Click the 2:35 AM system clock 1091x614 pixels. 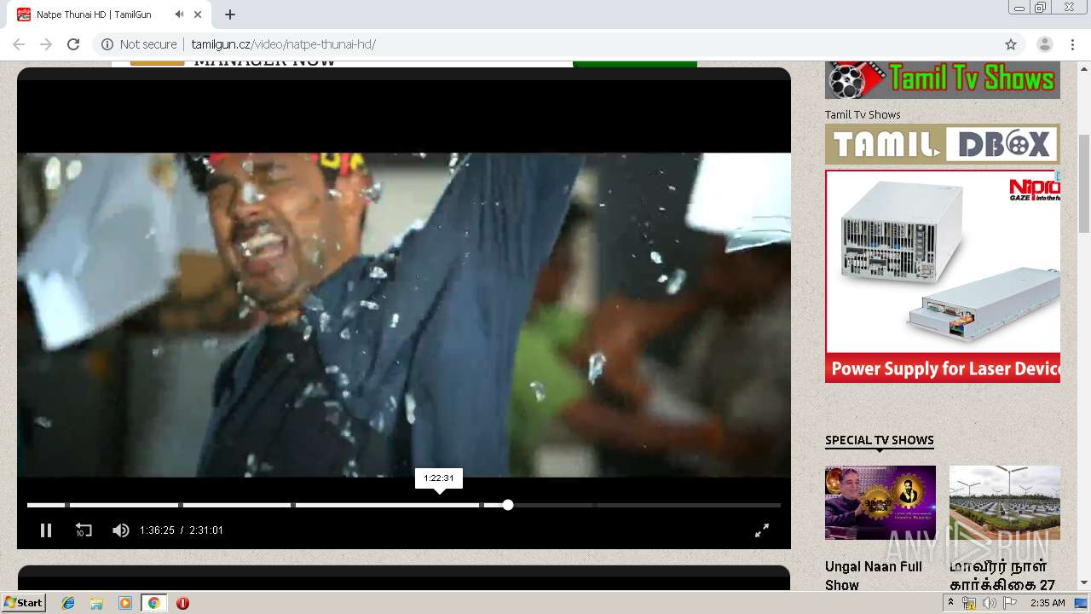tap(1048, 603)
